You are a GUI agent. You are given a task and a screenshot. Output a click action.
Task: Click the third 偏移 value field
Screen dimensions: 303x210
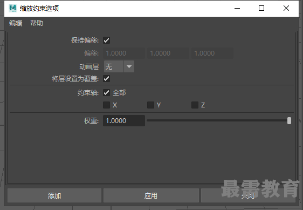pyautogui.click(x=212, y=53)
